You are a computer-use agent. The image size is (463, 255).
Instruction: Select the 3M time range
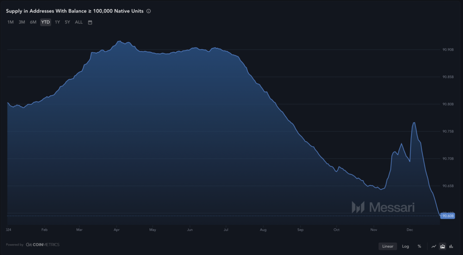click(22, 22)
